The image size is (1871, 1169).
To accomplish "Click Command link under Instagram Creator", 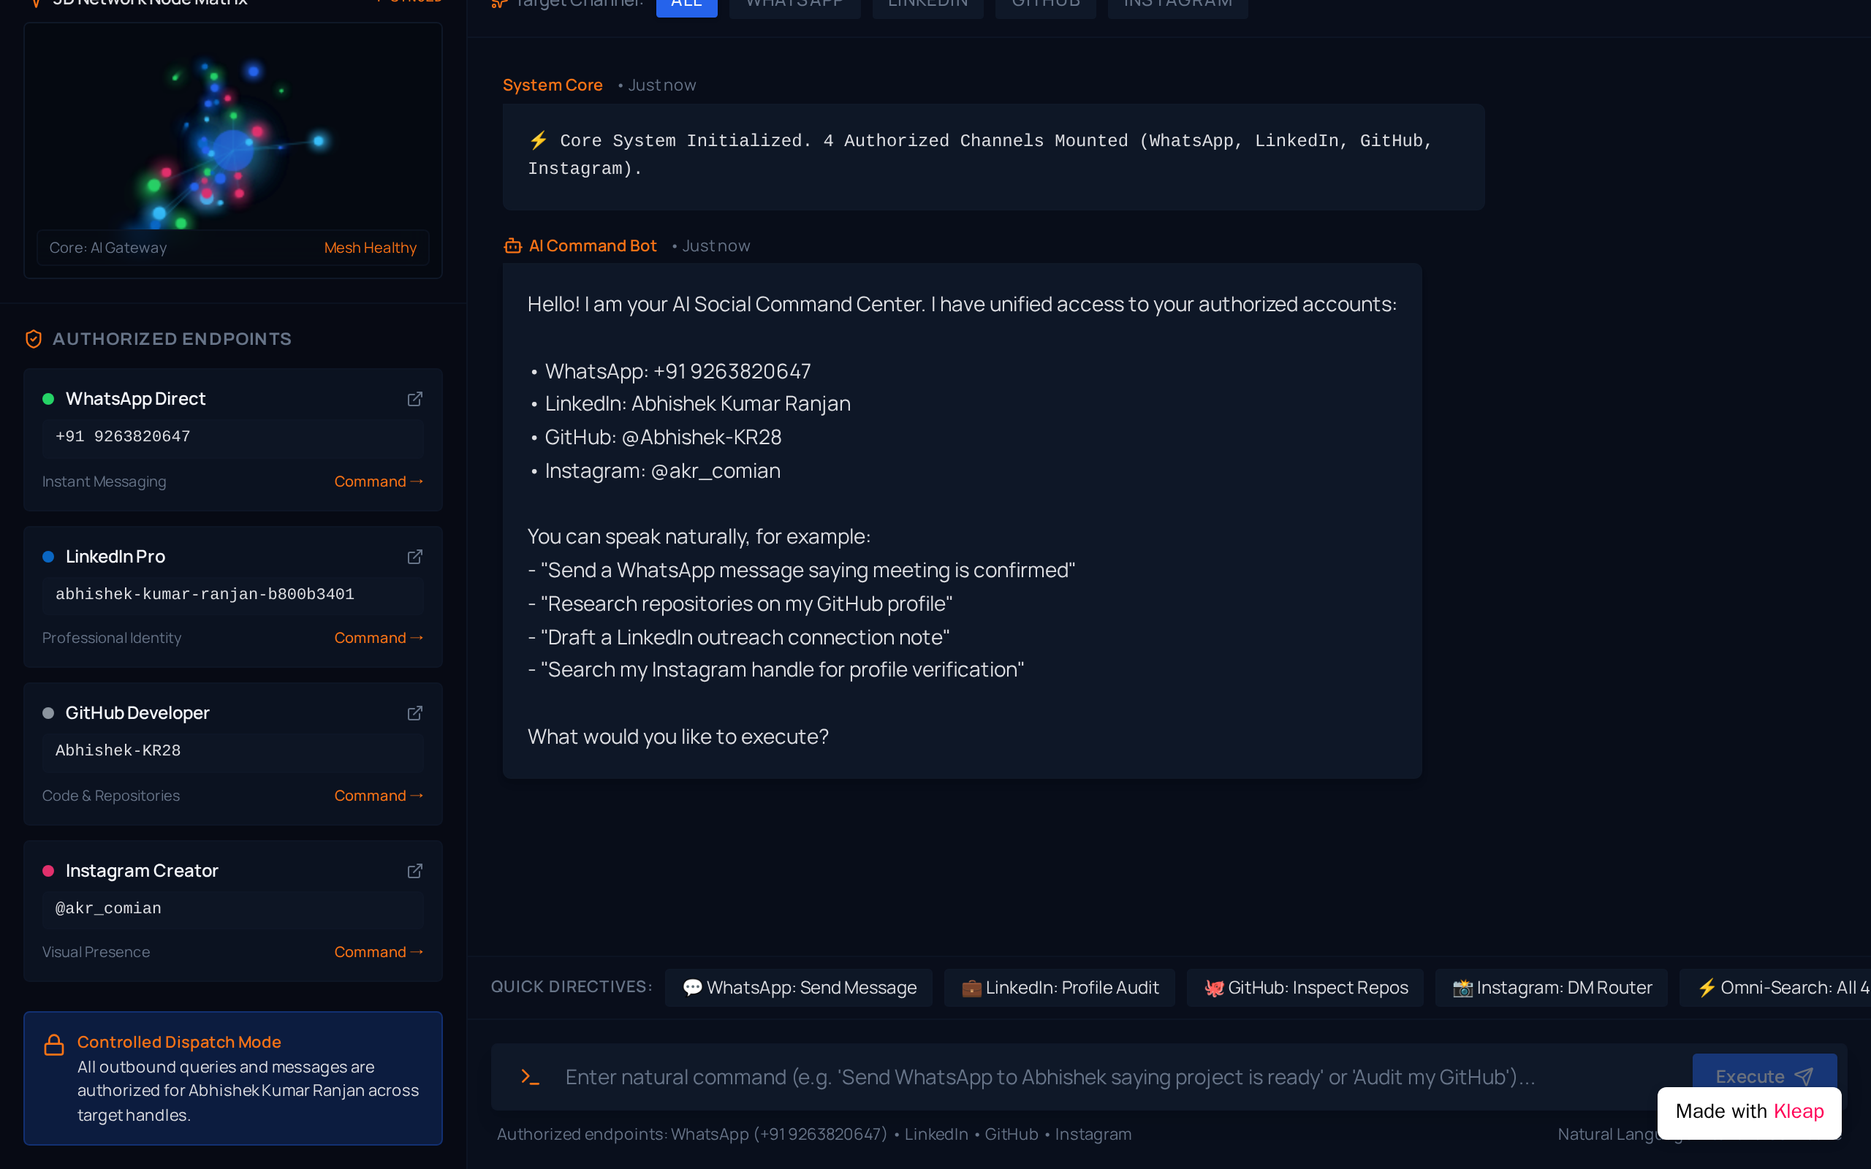I will pos(379,952).
